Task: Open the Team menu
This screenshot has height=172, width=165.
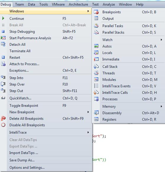Action: pos(19,4)
